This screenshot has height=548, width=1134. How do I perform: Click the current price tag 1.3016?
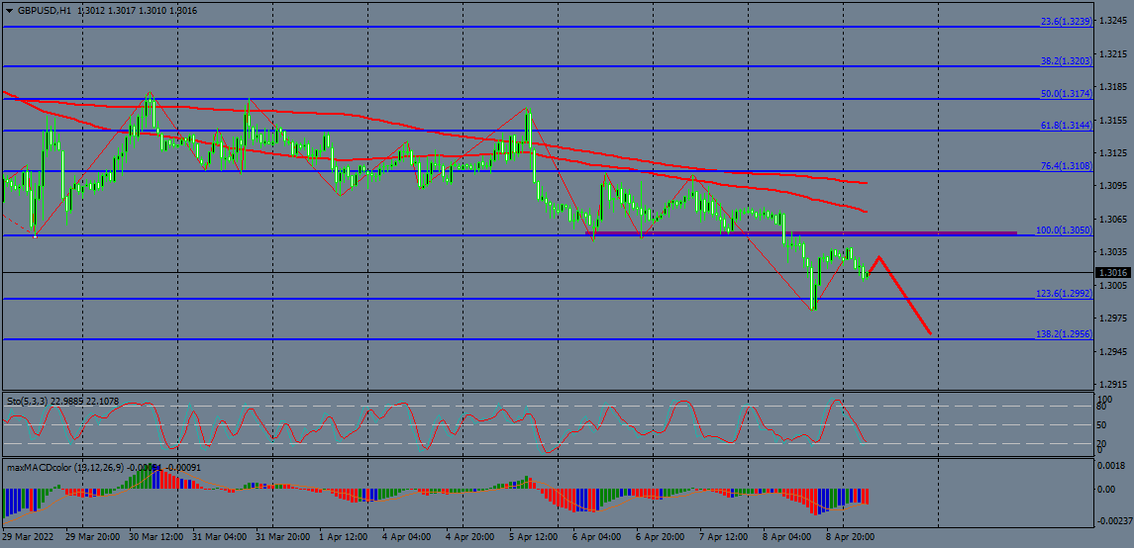coord(1113,272)
